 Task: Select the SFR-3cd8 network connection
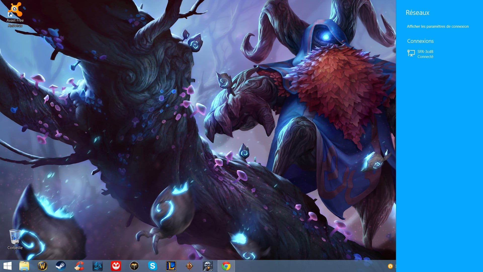pyautogui.click(x=425, y=54)
